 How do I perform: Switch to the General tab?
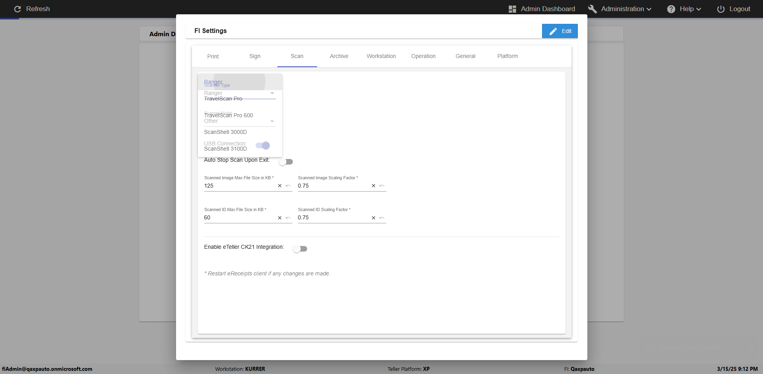click(465, 56)
